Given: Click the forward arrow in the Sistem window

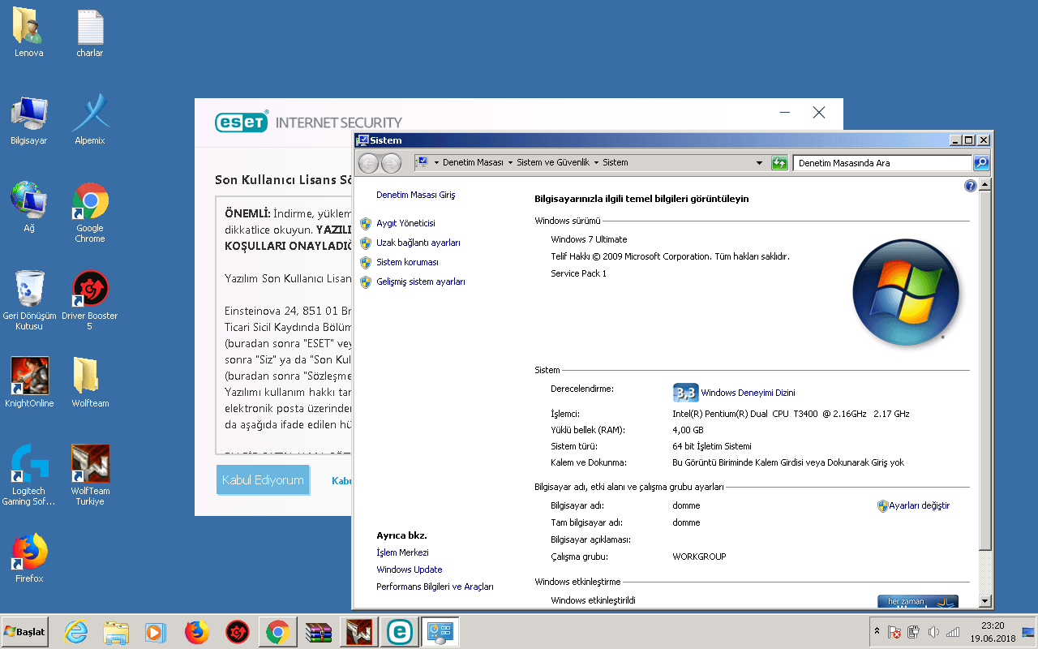Looking at the screenshot, I should point(391,163).
